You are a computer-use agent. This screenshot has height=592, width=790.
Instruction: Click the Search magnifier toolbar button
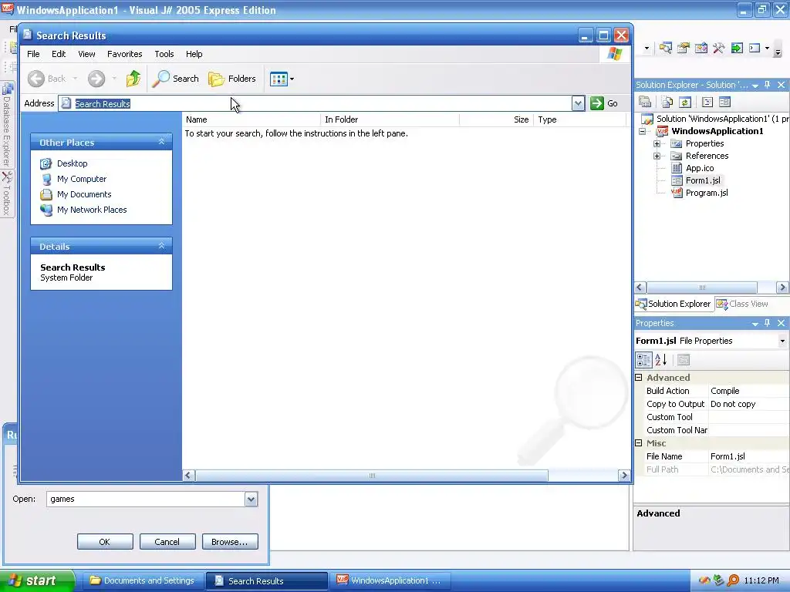(x=175, y=79)
